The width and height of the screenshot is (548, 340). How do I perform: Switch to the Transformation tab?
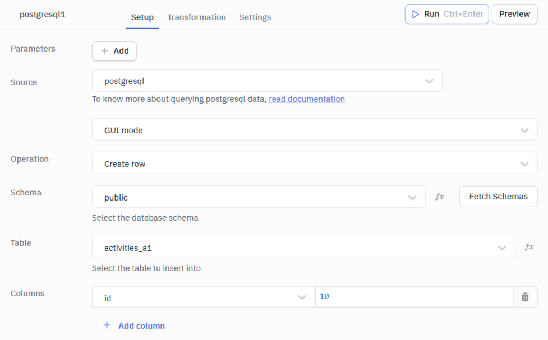[x=196, y=17]
